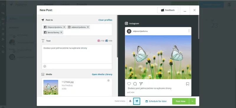Click the 1127666.jpg butterfly thumbnail
Screen dimensions: 236x108
51,87
